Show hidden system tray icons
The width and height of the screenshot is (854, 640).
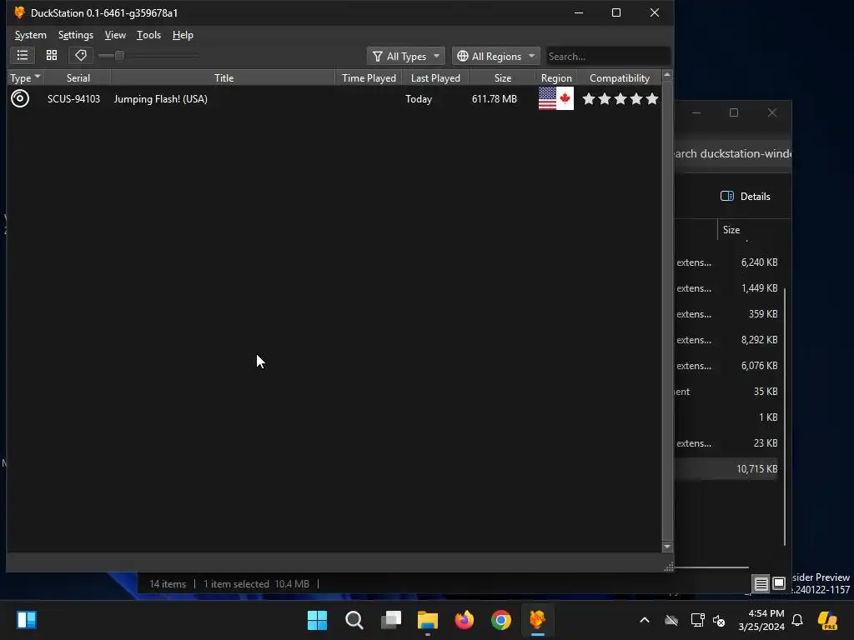click(645, 620)
